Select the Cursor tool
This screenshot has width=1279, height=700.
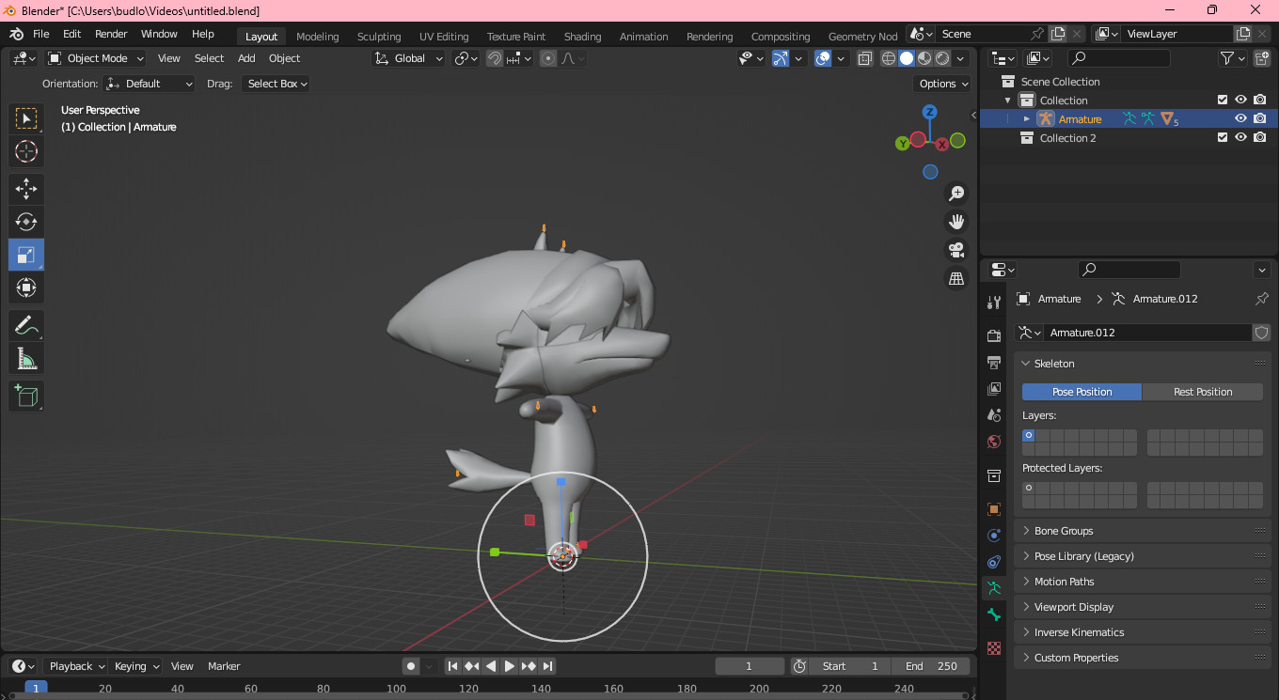click(x=26, y=151)
